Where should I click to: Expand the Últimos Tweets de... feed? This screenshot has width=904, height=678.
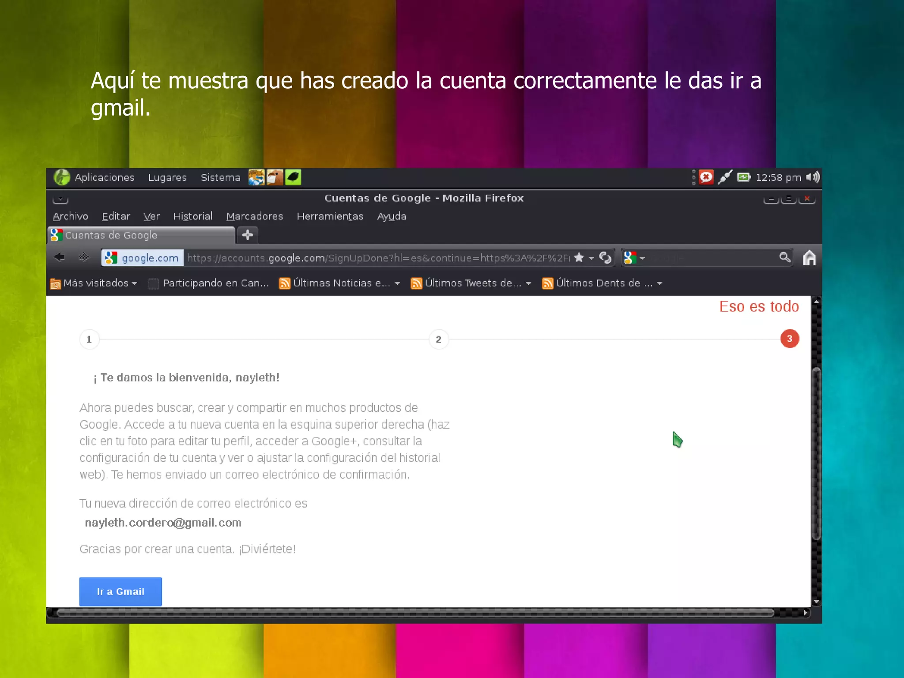(471, 283)
